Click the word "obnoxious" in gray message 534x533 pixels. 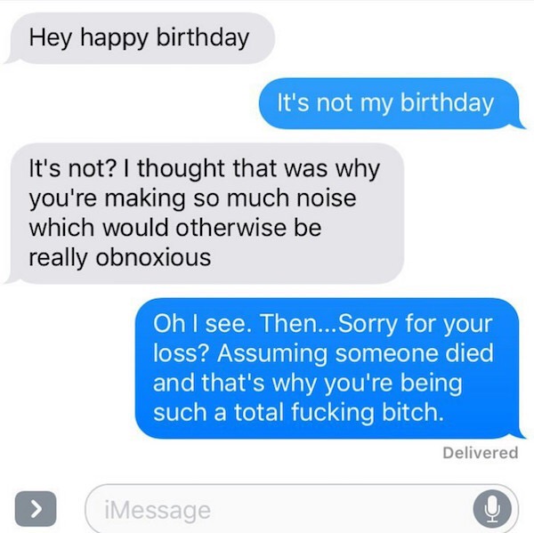153,257
